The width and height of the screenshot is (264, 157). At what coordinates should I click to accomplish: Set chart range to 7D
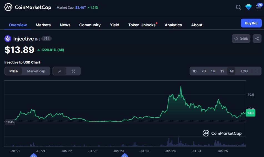point(203,71)
